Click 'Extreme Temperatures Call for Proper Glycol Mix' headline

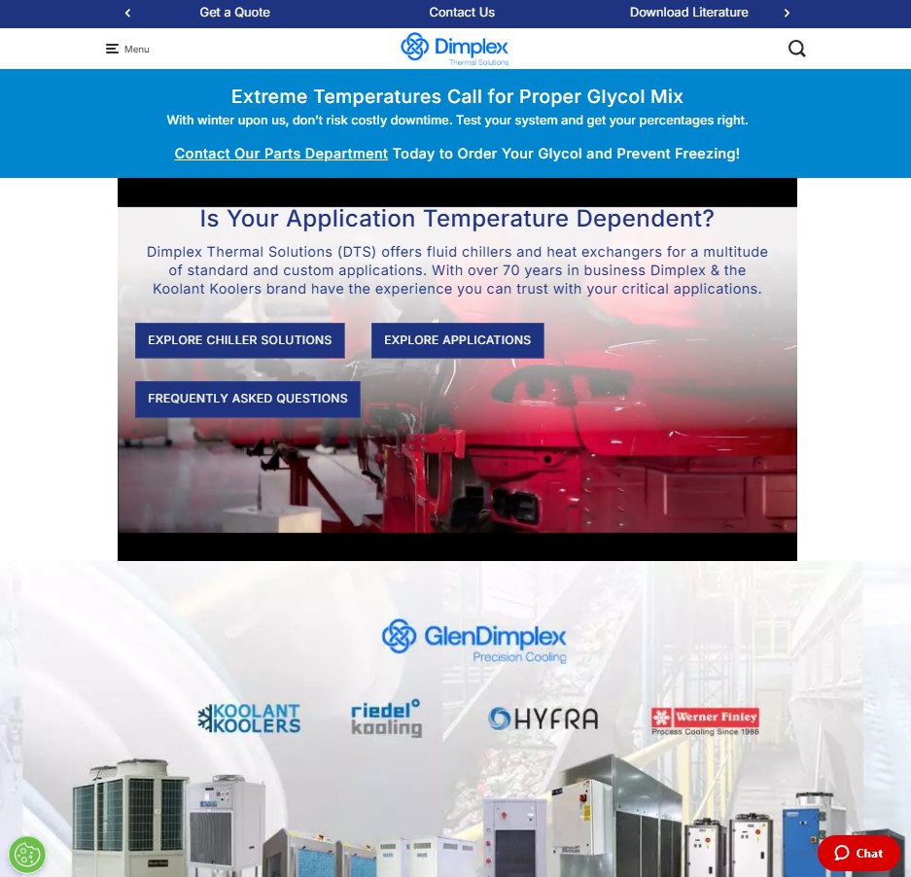point(457,96)
